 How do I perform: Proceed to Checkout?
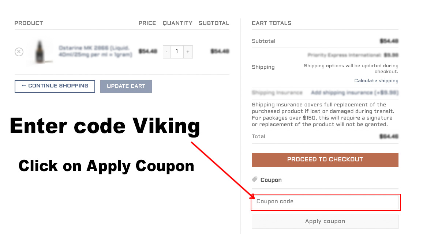[x=325, y=160]
